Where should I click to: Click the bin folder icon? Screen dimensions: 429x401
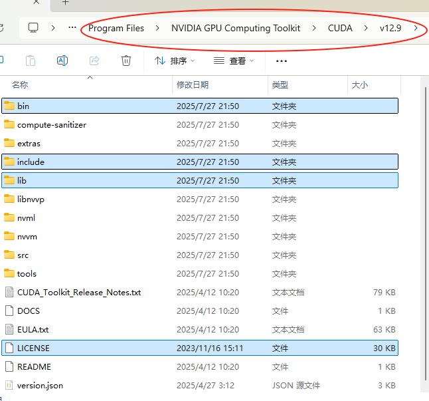9,106
